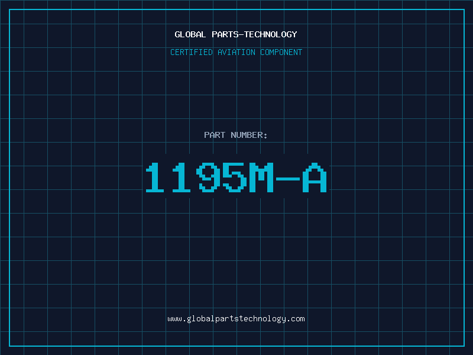This screenshot has width=473, height=355.
Task: Click the PART NUMBER: label
Action: (x=236, y=135)
